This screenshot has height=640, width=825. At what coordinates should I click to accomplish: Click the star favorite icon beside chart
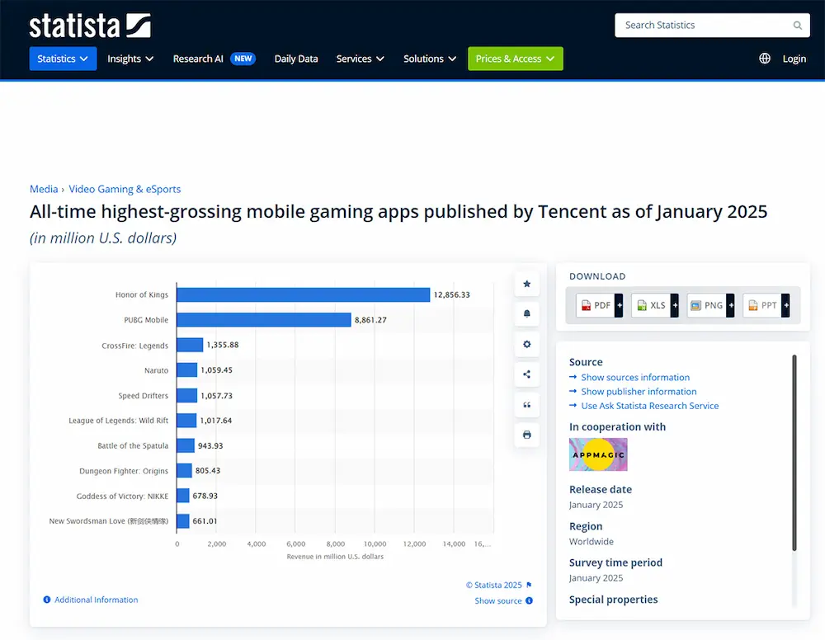point(526,284)
